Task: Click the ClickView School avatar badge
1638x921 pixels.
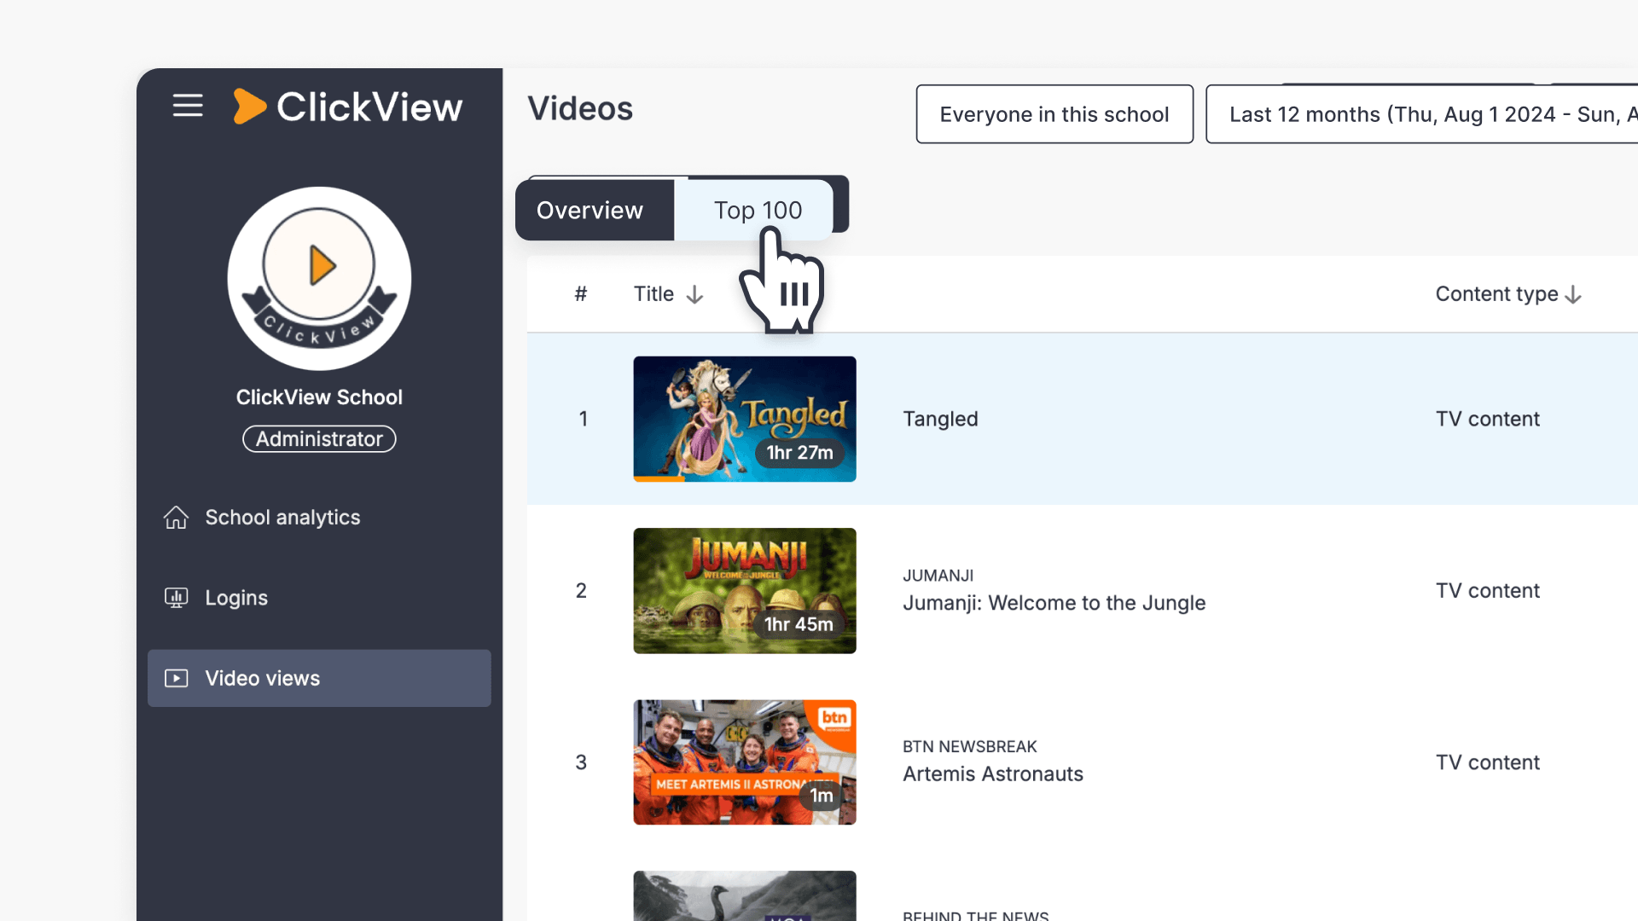Action: point(319,279)
